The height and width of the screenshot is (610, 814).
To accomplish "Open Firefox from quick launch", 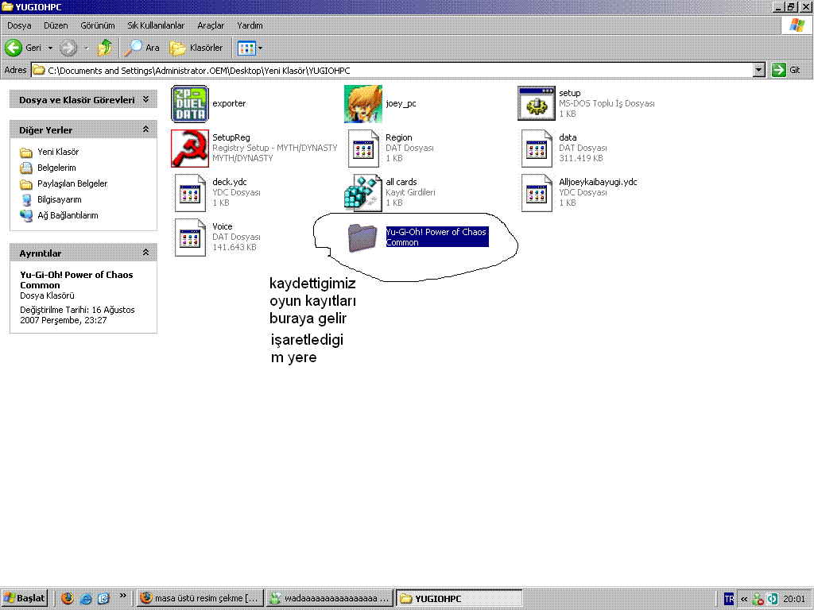I will coord(67,598).
